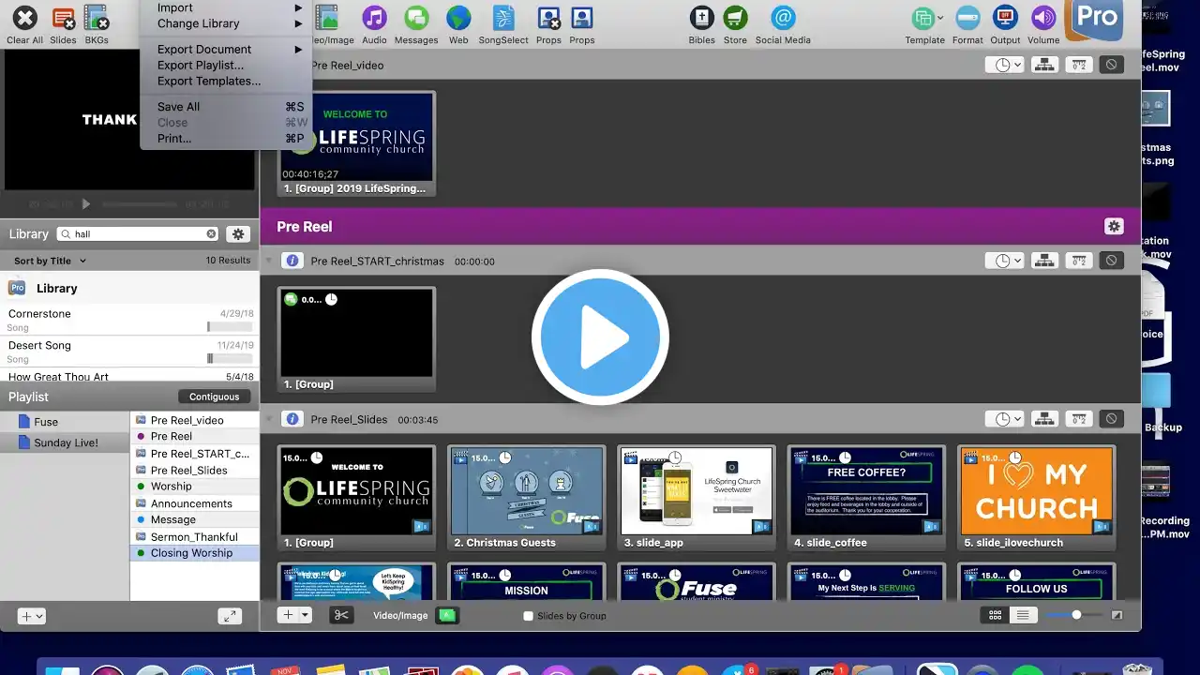
Task: Select the Sunday Live! playlist
Action: click(x=65, y=442)
